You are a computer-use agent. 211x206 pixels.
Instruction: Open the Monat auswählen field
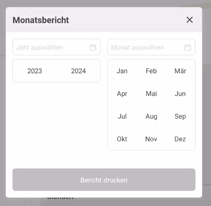coord(151,47)
